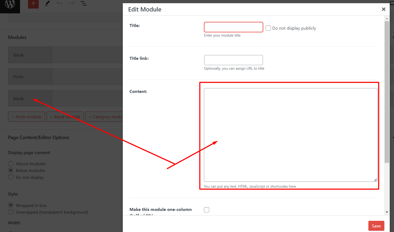The image size is (394, 232).
Task: Click the dialog scrollbar up arrow
Action: pyautogui.click(x=387, y=19)
